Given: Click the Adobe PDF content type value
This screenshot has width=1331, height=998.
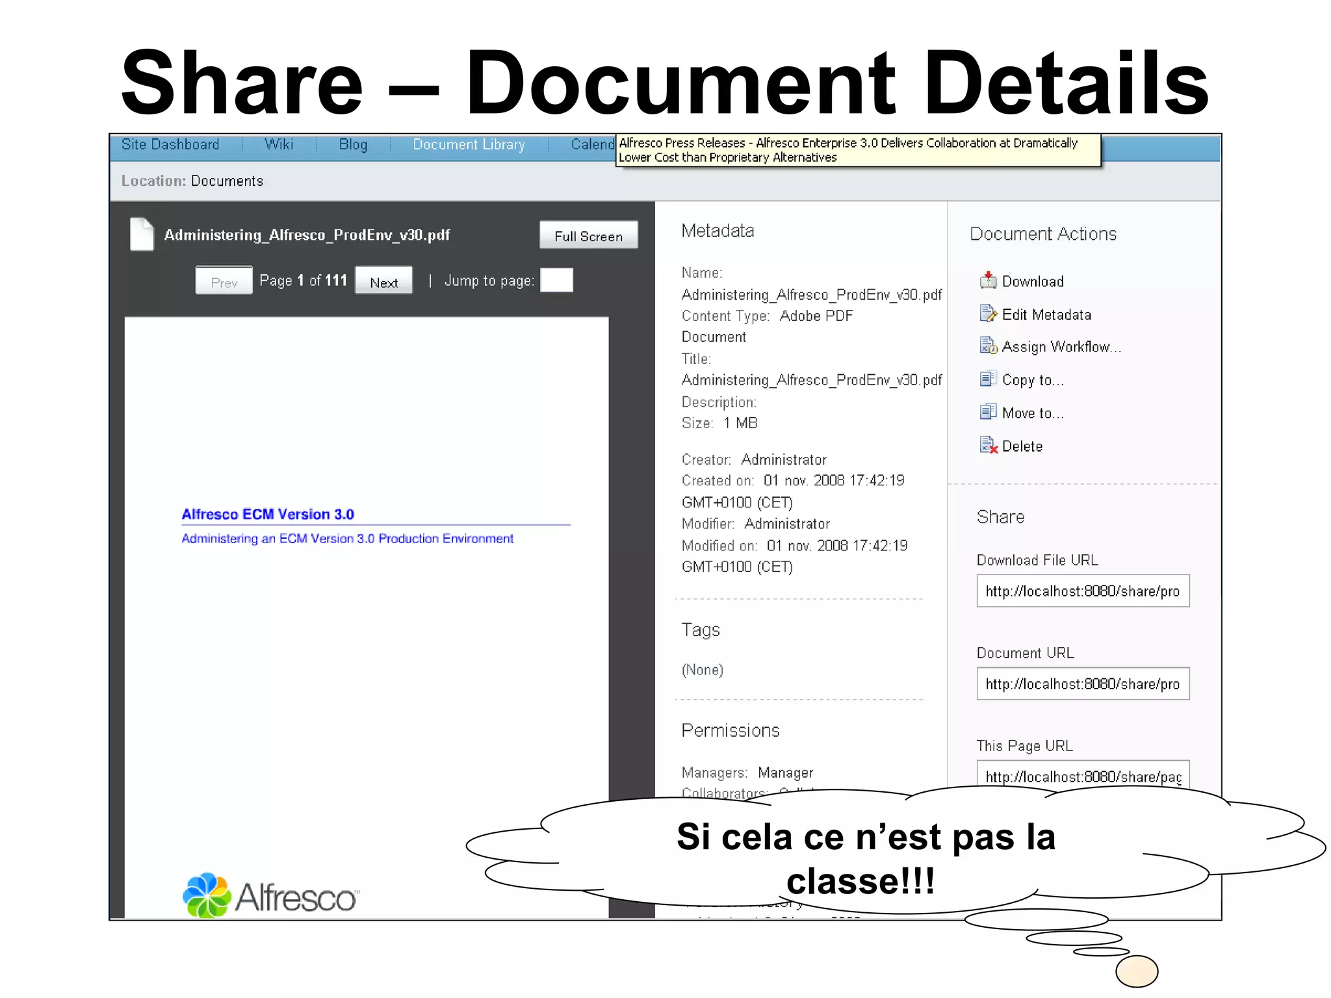Looking at the screenshot, I should [816, 316].
